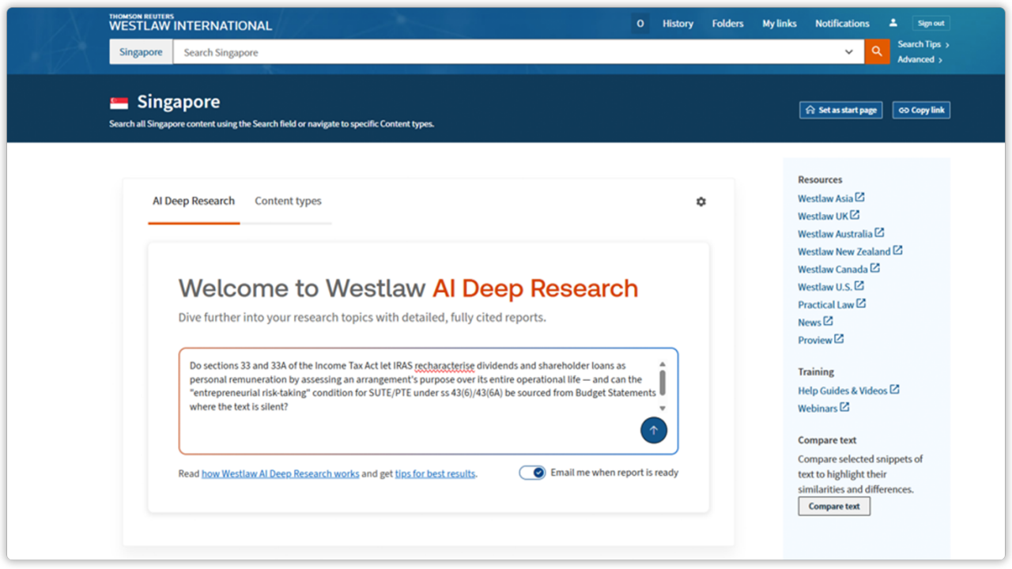Open Westlaw Asia resource link
This screenshot has width=1012, height=569.
tap(831, 198)
